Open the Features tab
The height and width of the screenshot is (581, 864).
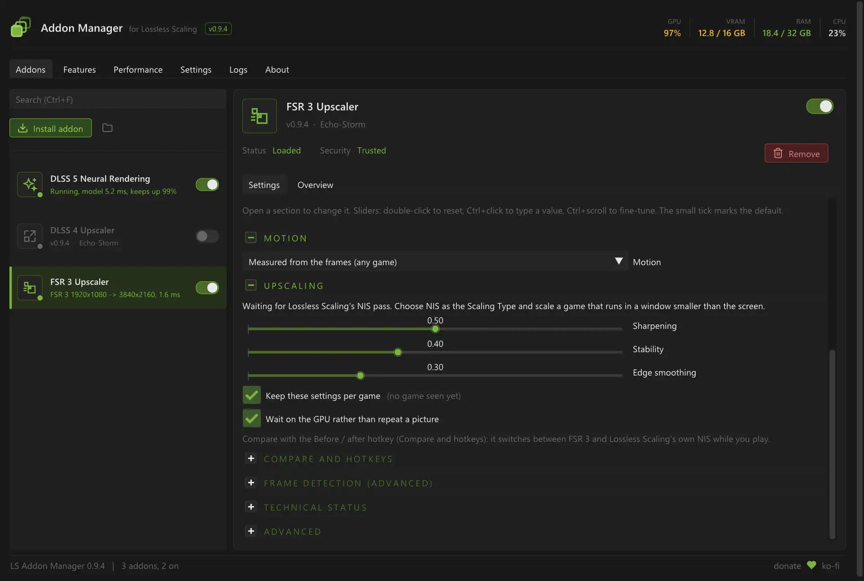pyautogui.click(x=79, y=70)
